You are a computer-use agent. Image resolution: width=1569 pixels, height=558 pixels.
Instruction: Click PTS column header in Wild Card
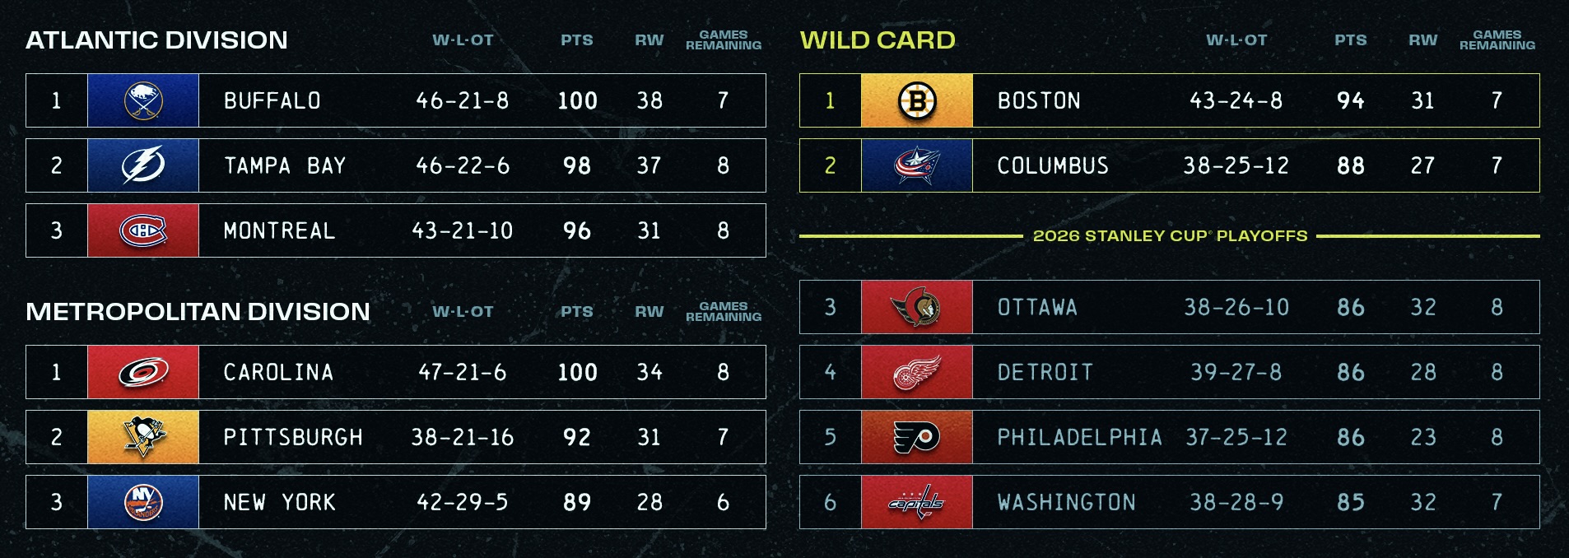[1350, 40]
